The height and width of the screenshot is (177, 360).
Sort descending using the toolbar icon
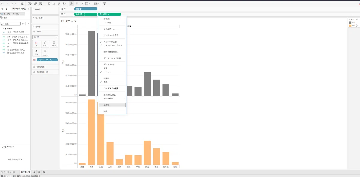coord(59,4)
